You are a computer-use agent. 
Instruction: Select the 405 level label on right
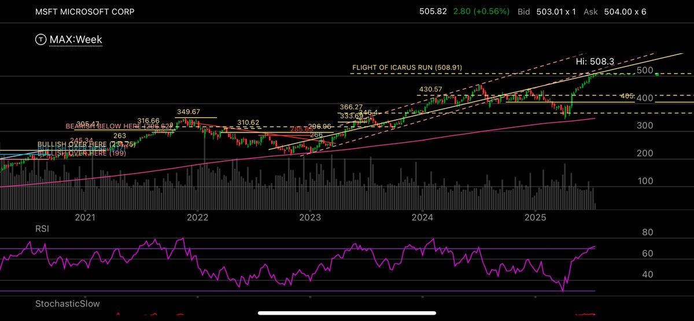point(627,95)
